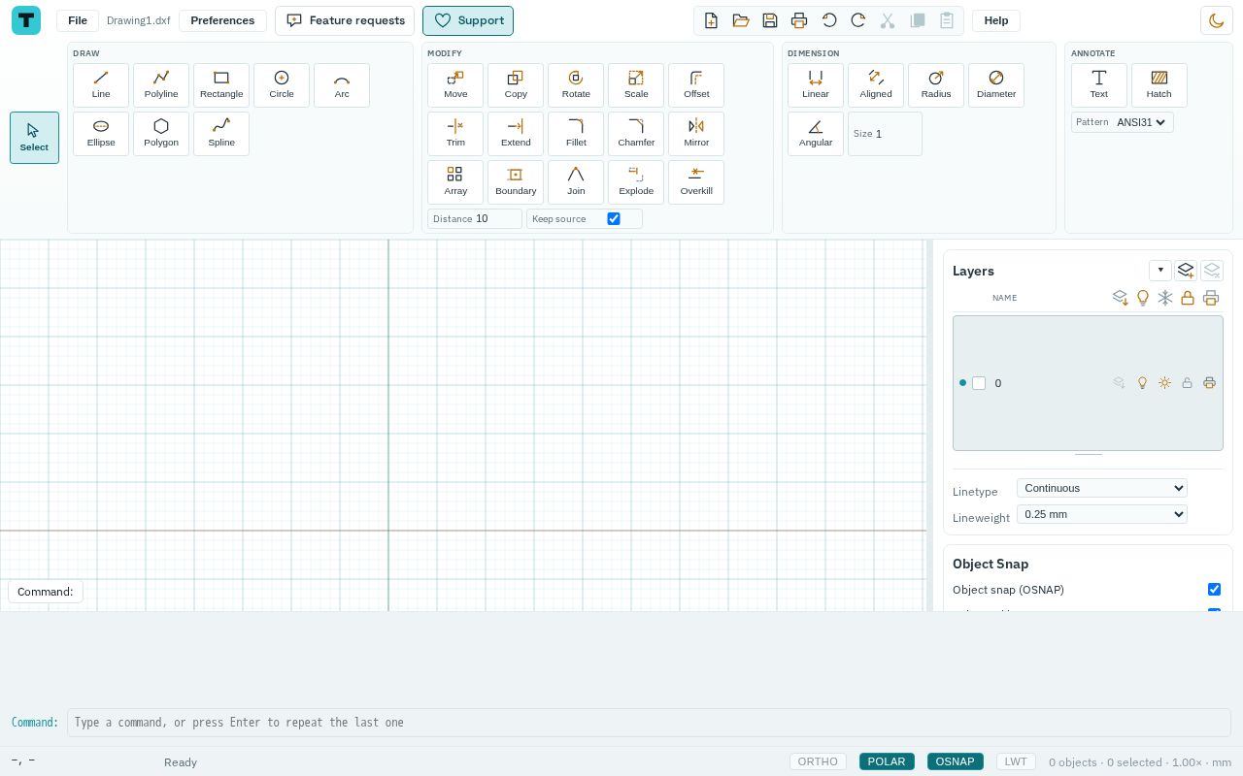Activate the Angular dimension tool
Image resolution: width=1243 pixels, height=776 pixels.
(x=816, y=134)
